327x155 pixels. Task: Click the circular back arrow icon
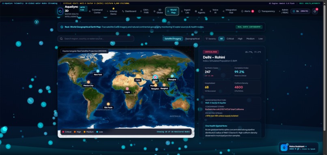pyautogui.click(x=37, y=22)
